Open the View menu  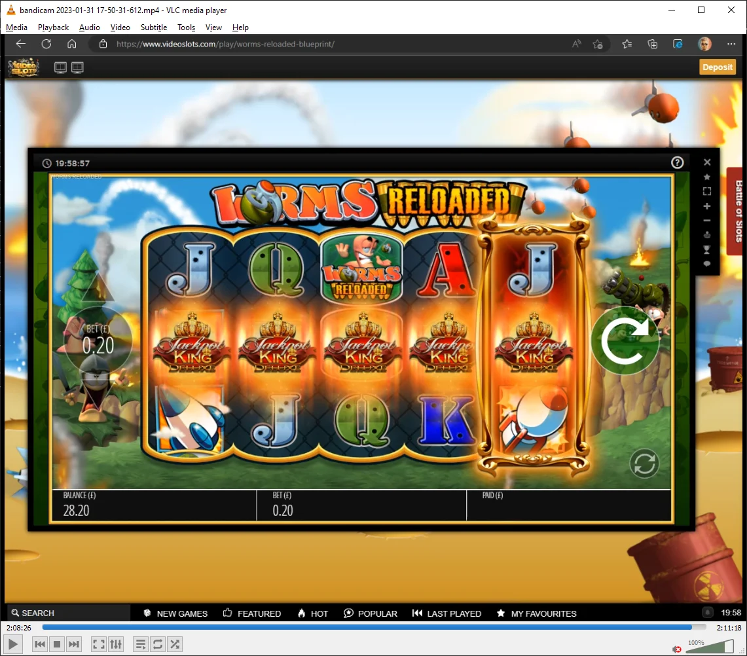click(213, 27)
